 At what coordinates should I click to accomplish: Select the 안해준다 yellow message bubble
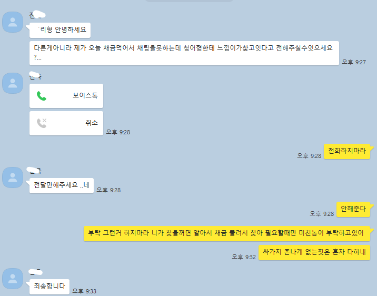353,209
